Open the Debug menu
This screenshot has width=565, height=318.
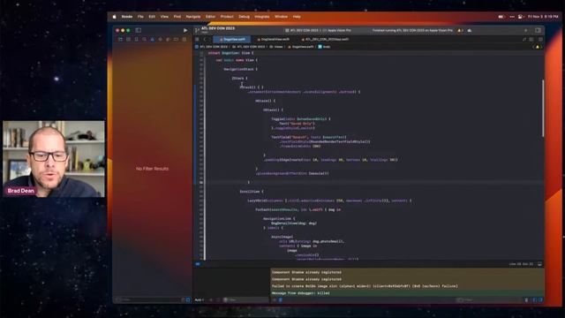244,17
